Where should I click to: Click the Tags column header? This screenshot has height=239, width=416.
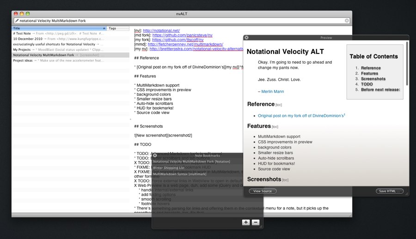(117, 28)
